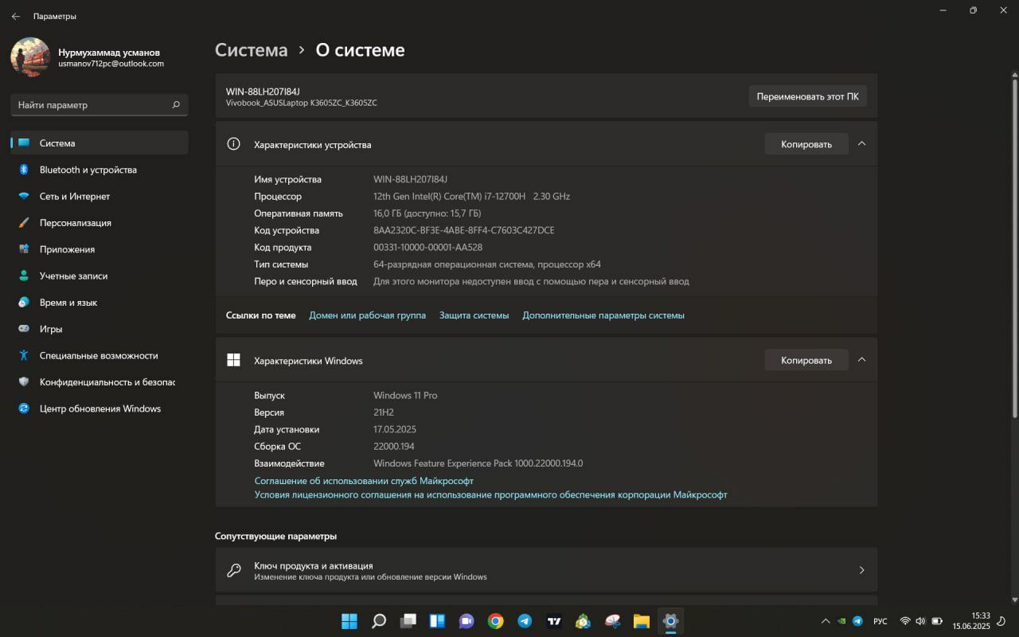Copy device specifications with Копировать button
The image size is (1019, 637).
click(x=806, y=144)
